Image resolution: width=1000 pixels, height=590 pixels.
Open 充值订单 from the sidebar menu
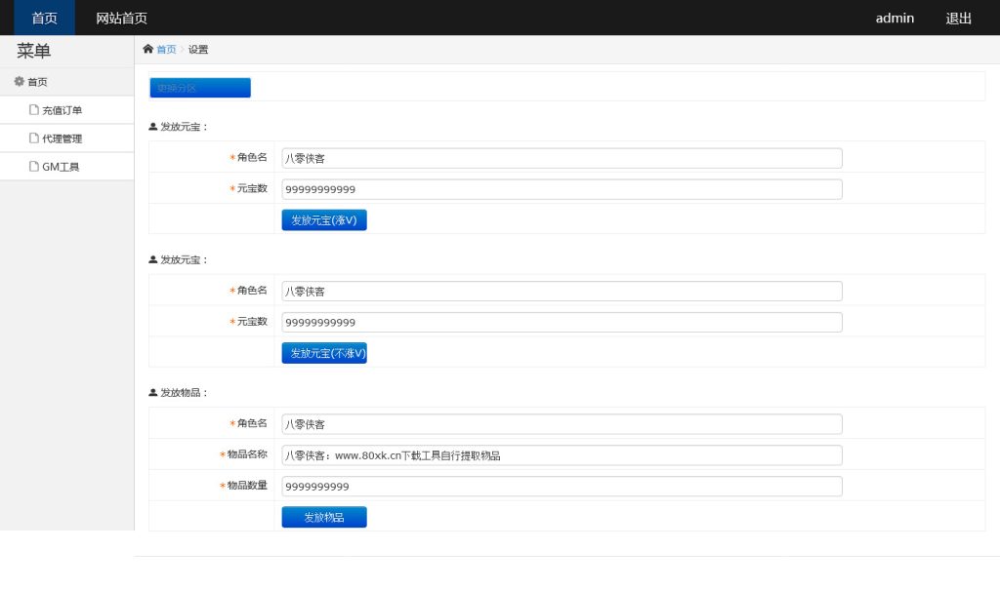pos(62,110)
